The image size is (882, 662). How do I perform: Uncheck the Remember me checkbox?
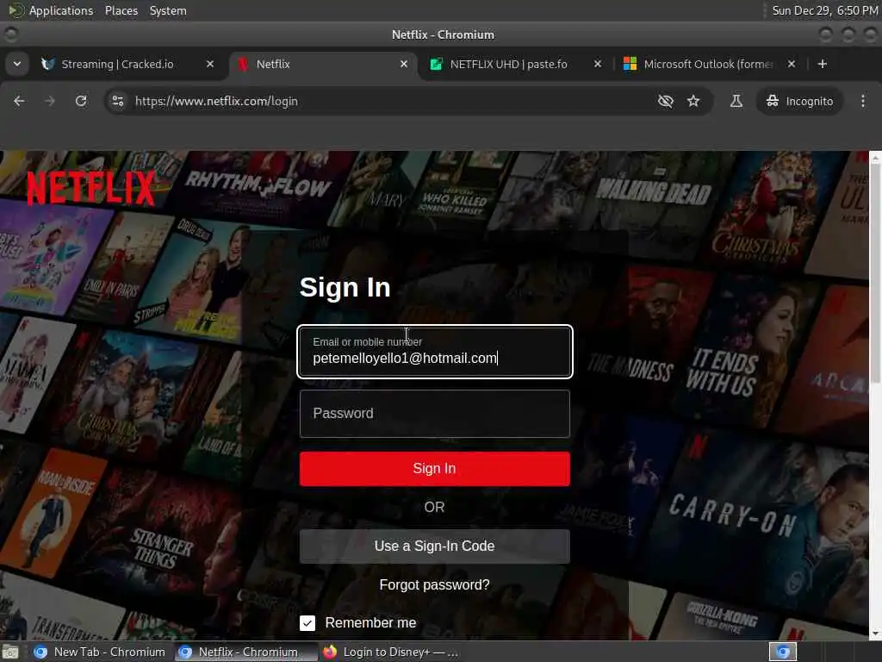[307, 622]
